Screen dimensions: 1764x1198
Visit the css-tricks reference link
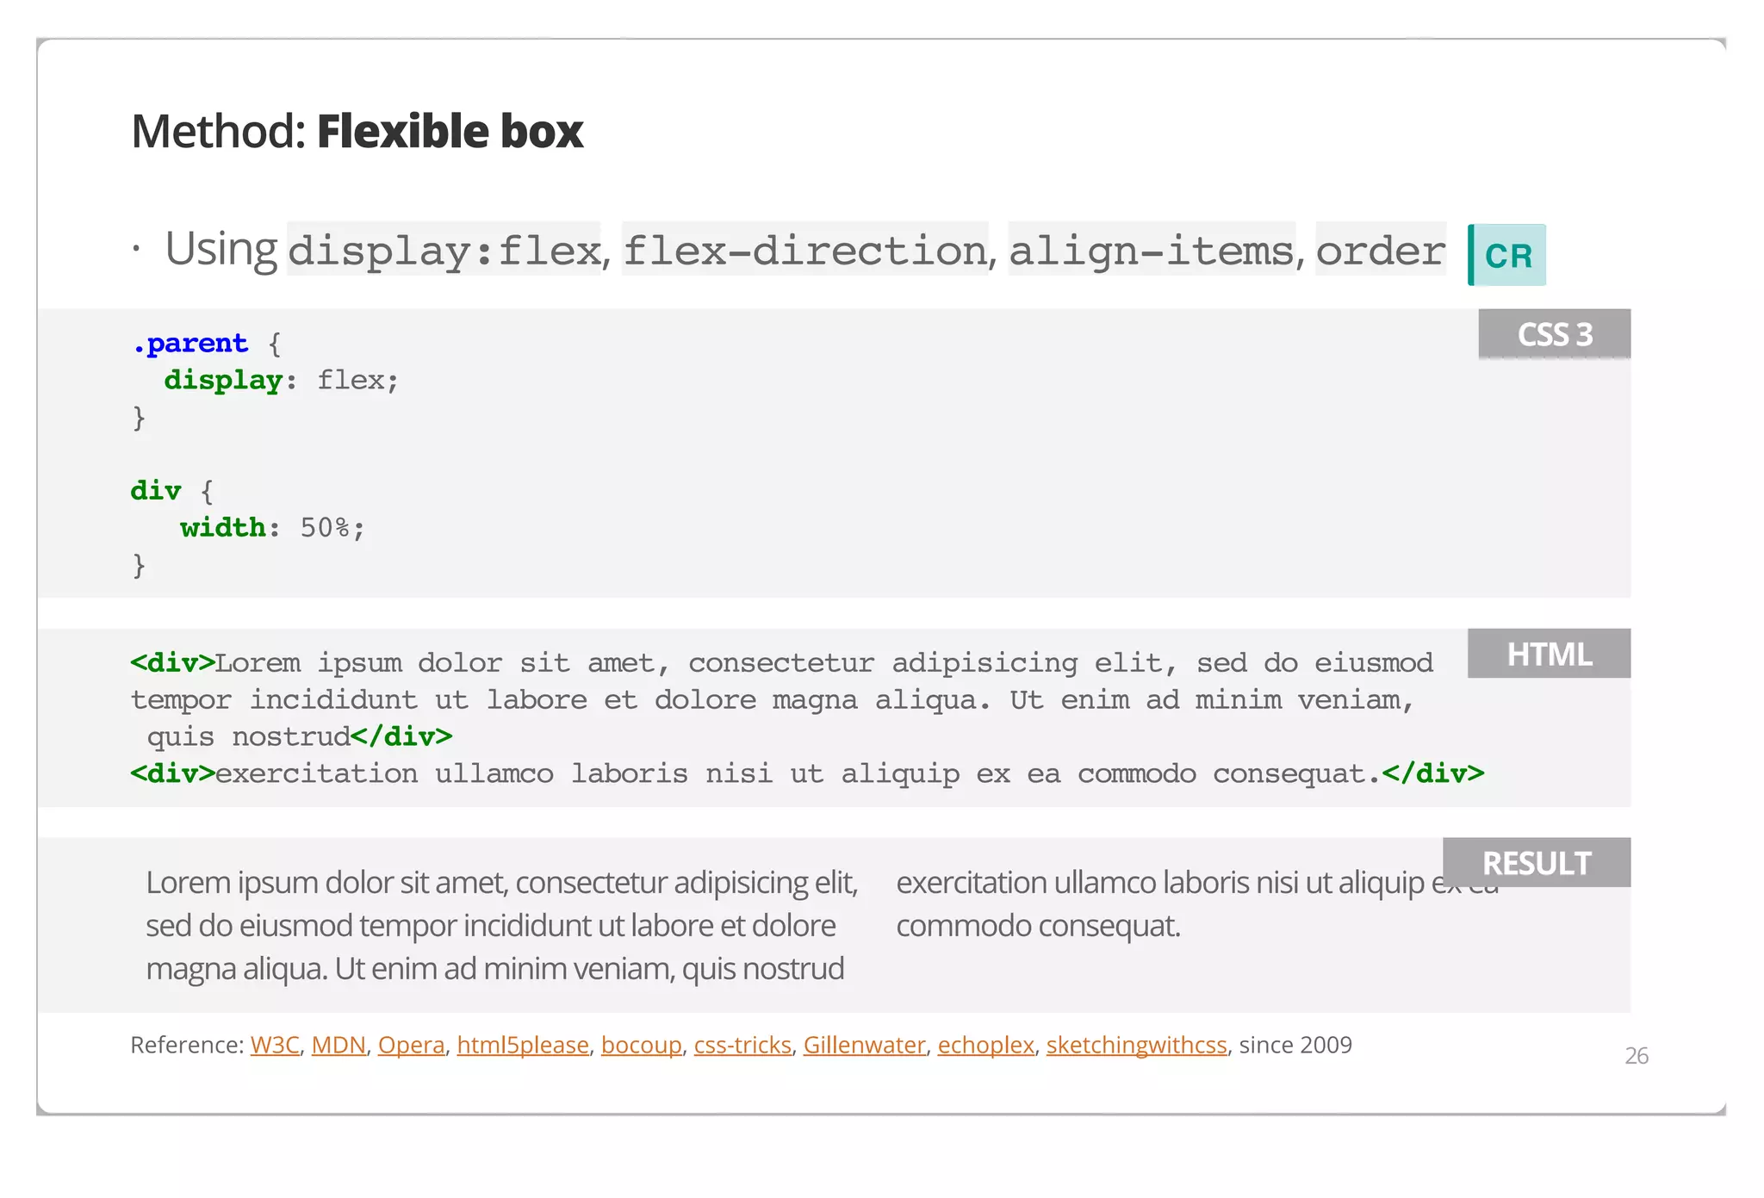pos(742,1045)
